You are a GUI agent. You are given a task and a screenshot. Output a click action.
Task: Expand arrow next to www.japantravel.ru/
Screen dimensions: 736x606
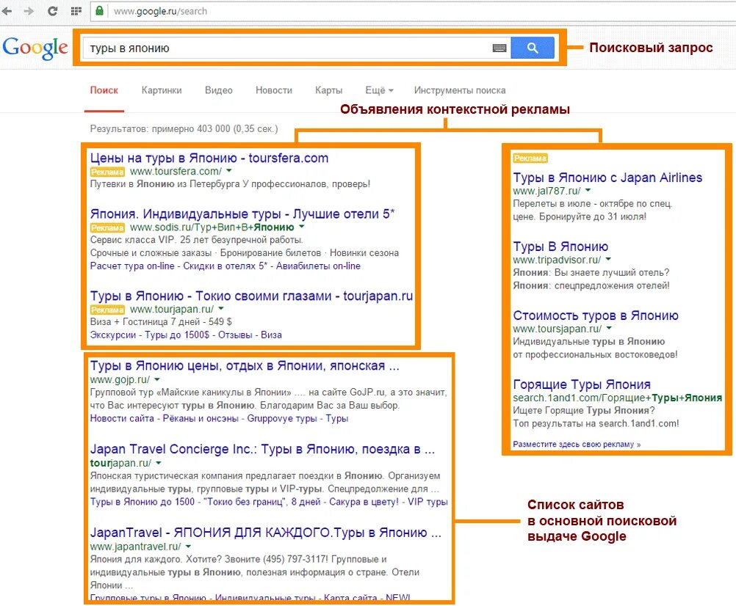click(x=188, y=546)
